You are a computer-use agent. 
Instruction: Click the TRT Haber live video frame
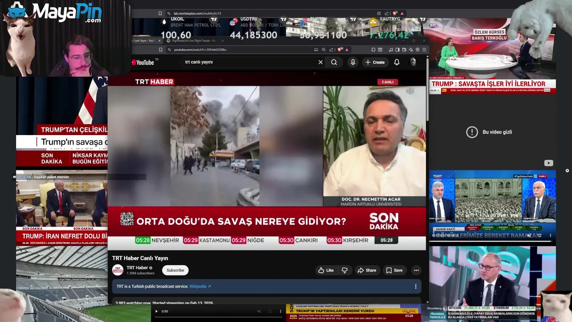click(x=267, y=161)
